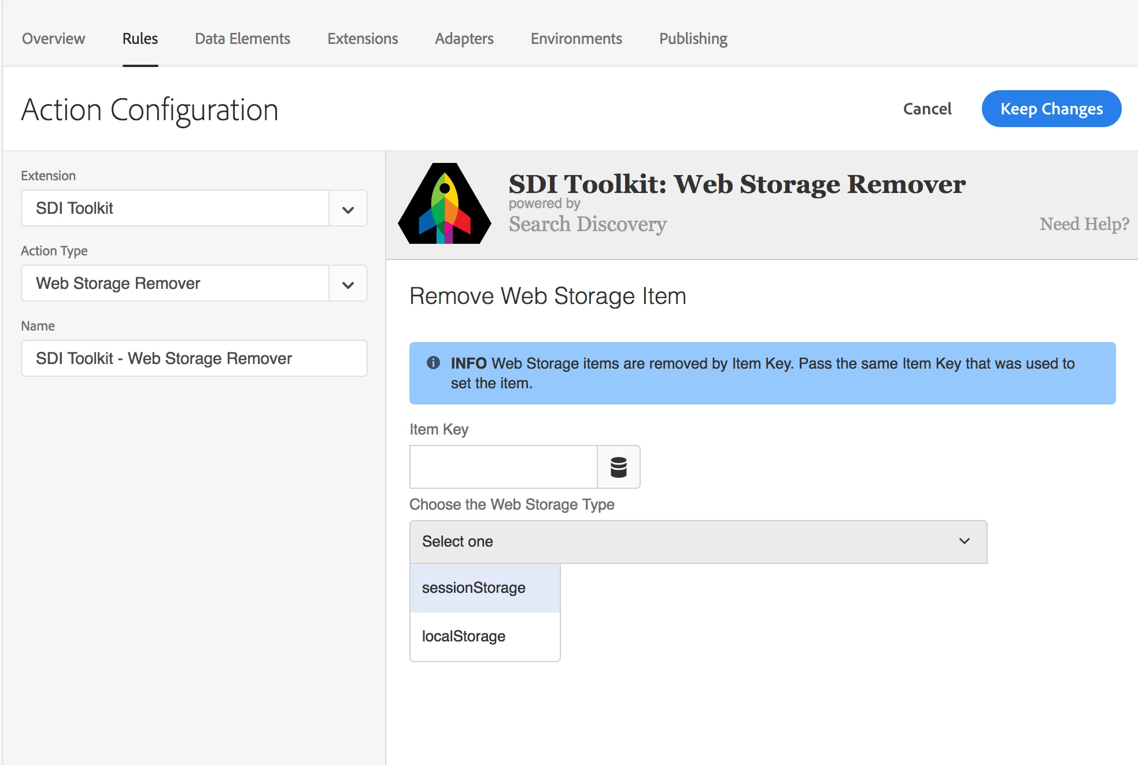
Task: Switch to Environments tab
Action: (x=576, y=39)
